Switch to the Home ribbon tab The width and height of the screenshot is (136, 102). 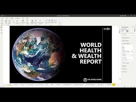[x=7, y=18]
